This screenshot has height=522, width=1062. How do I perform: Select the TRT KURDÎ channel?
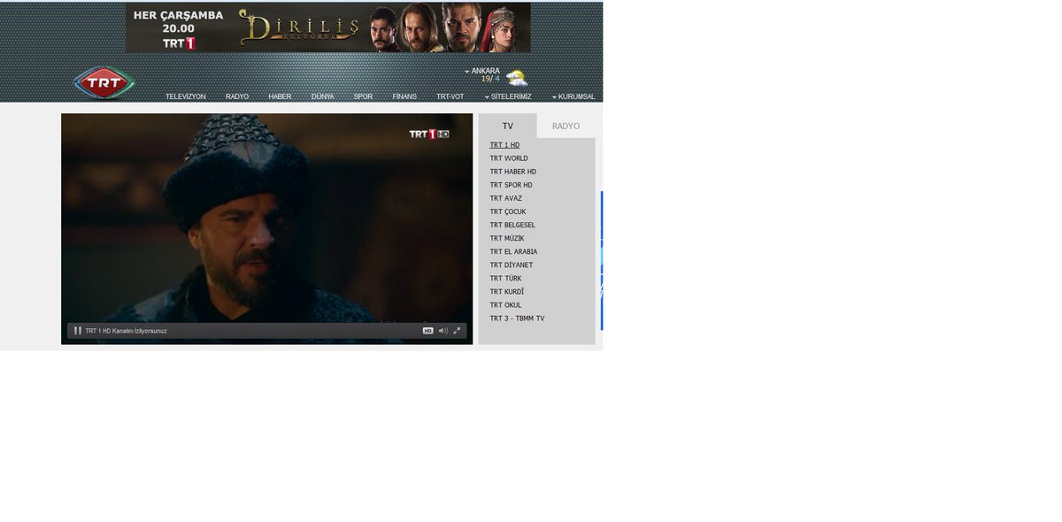point(507,291)
